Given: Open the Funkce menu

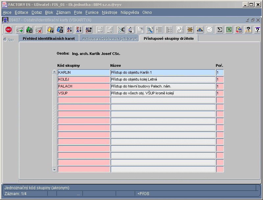Looking at the screenshot, I should (92, 12).
